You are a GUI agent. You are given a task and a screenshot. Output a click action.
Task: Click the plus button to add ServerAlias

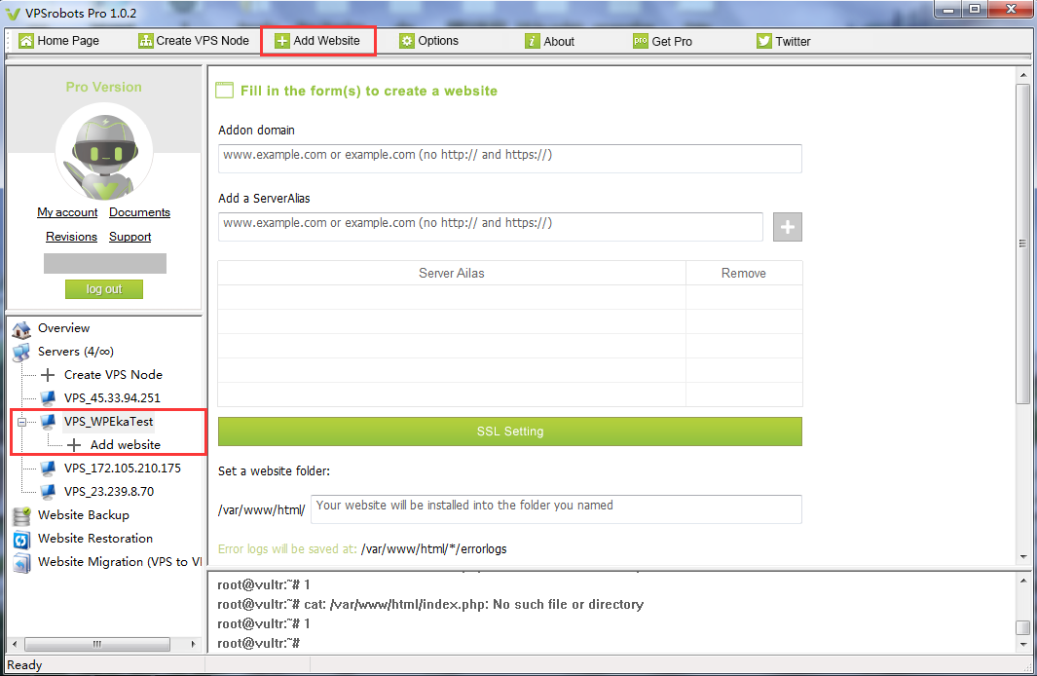click(x=787, y=227)
